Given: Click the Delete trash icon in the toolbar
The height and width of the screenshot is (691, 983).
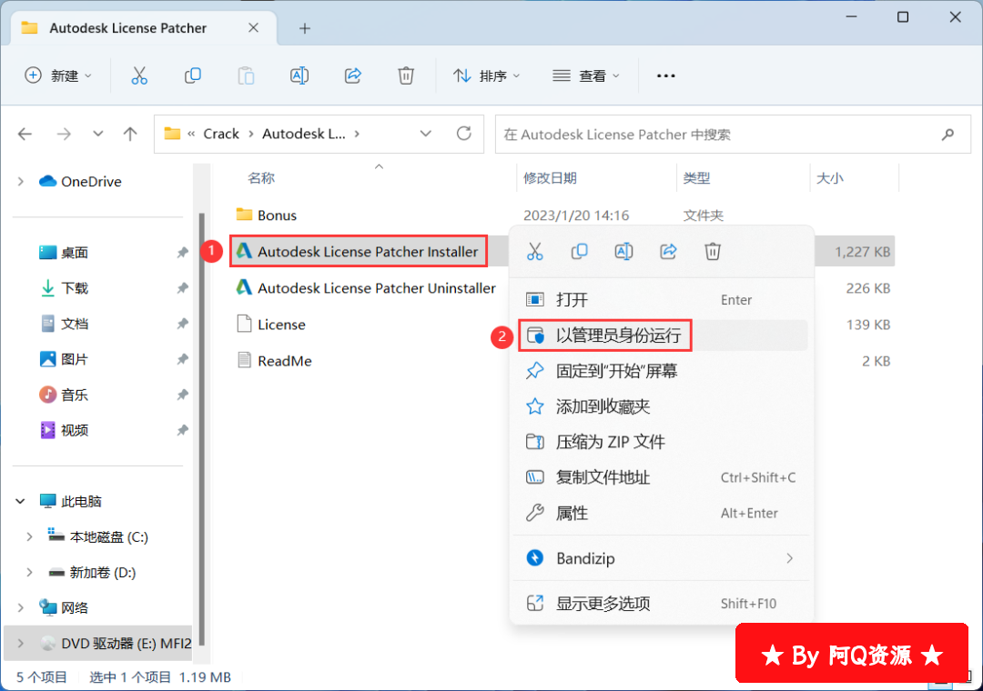Looking at the screenshot, I should tap(406, 75).
